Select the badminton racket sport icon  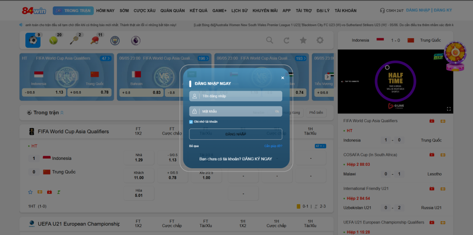click(x=74, y=41)
